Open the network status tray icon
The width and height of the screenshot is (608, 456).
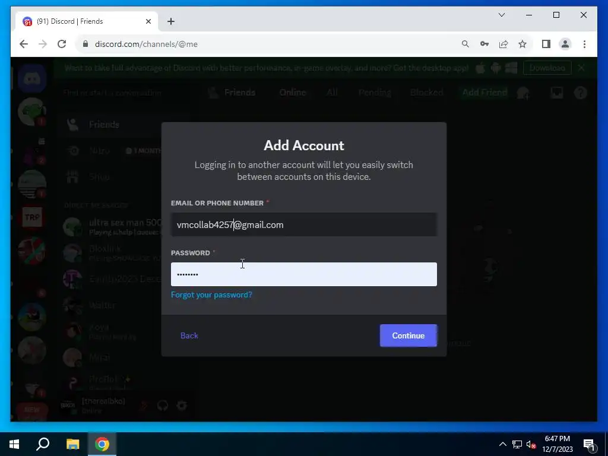tap(517, 444)
